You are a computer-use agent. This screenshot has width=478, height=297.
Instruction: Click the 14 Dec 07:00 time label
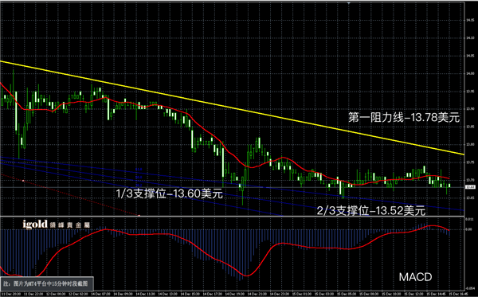click(100, 295)
